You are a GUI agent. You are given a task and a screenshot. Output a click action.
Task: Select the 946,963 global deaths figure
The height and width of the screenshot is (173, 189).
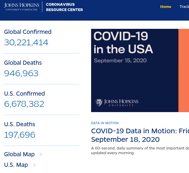pyautogui.click(x=21, y=73)
